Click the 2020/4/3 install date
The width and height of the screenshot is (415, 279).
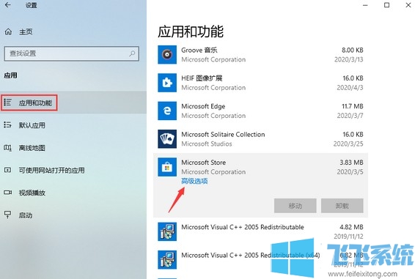350,88
